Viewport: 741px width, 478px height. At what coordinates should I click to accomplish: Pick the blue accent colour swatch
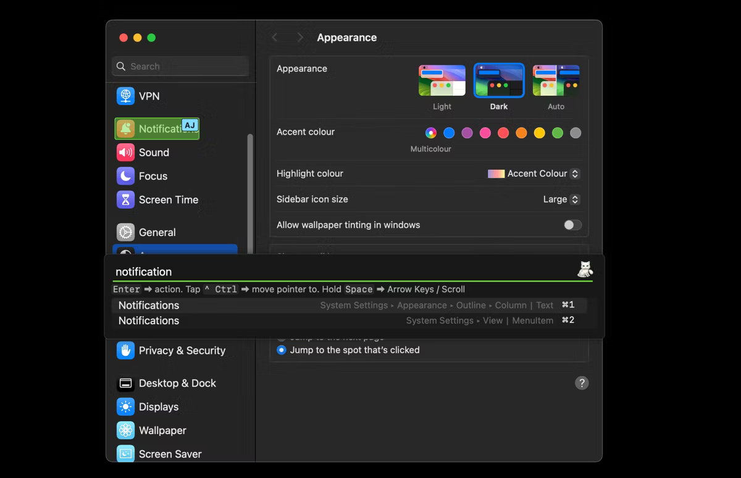pos(449,133)
